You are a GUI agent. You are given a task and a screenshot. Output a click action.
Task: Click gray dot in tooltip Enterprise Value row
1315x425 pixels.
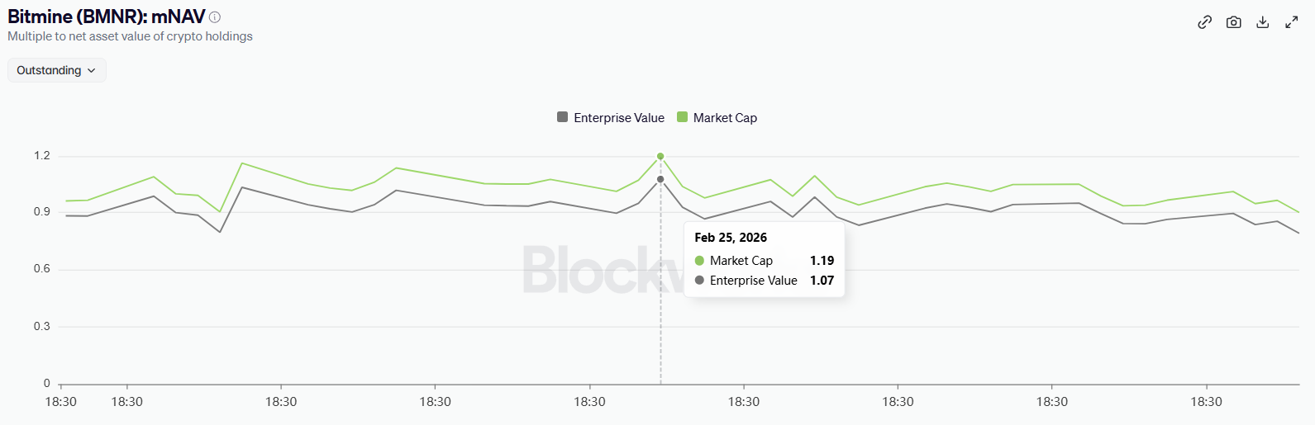point(699,281)
